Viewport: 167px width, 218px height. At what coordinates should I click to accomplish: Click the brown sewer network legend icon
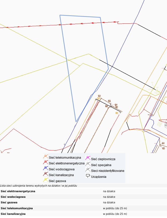(45, 174)
